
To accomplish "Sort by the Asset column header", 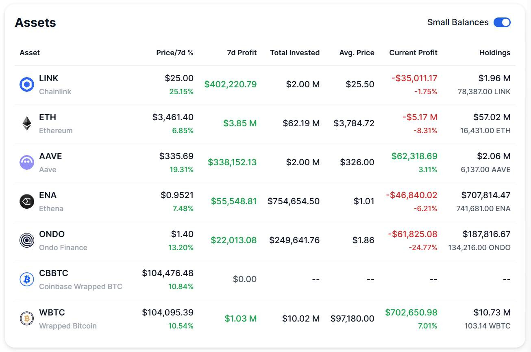I will tap(30, 53).
